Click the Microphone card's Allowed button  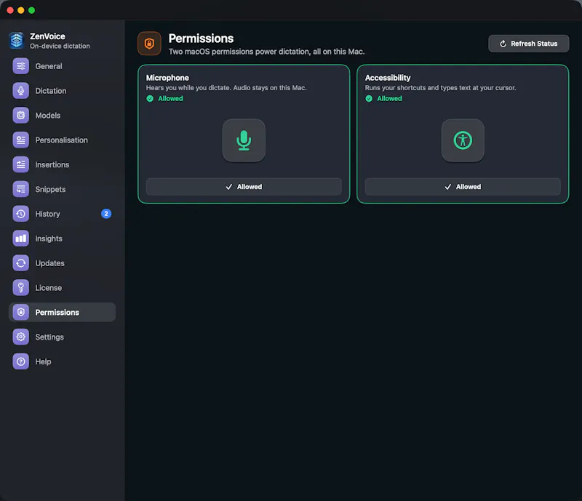point(244,187)
